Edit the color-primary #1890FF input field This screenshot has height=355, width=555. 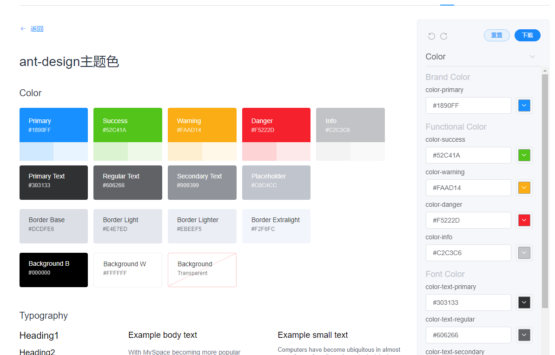click(x=468, y=105)
